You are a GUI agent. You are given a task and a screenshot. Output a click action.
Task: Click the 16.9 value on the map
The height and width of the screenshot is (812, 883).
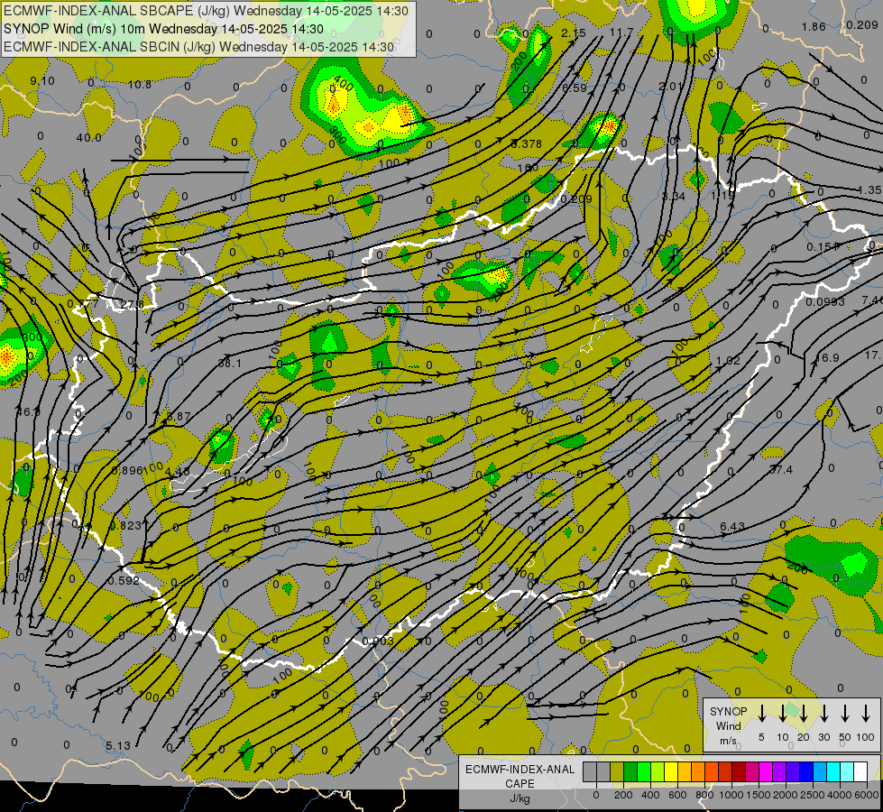[827, 358]
